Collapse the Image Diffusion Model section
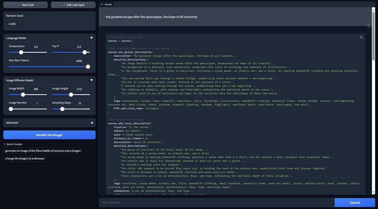 (92, 80)
